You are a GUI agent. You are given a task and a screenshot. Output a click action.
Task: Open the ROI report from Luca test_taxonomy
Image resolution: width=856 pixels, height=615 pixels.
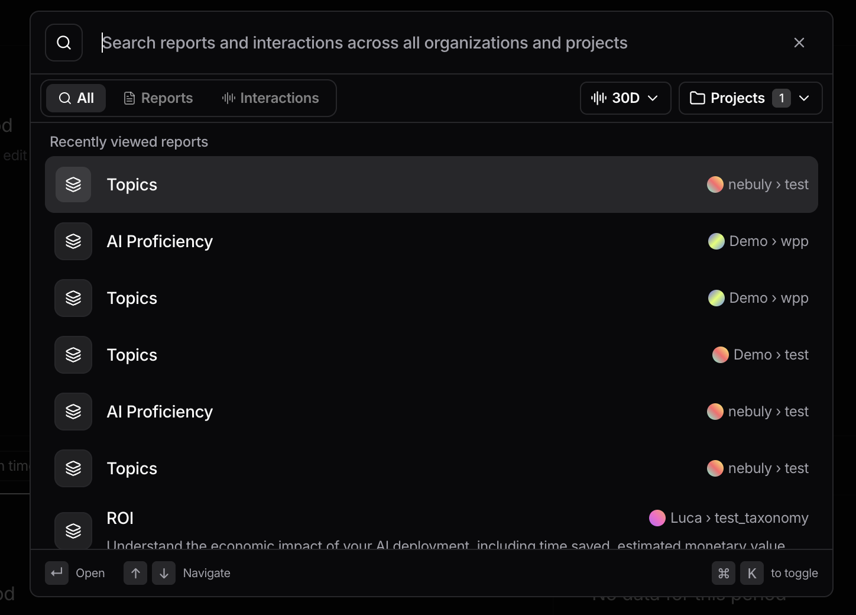[x=432, y=525]
